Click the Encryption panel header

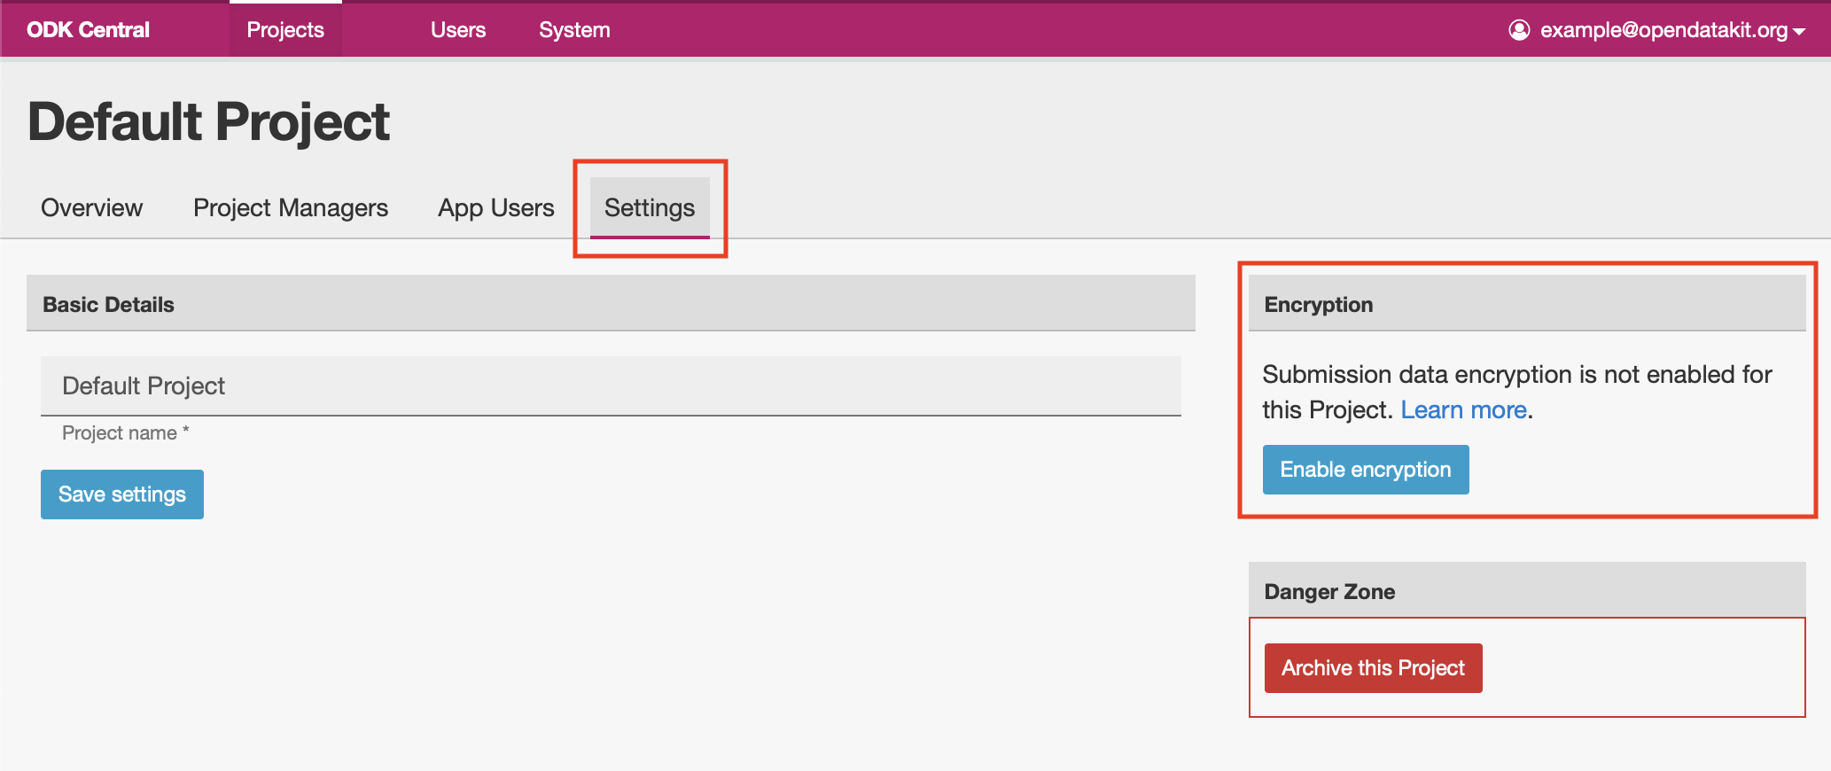tap(1527, 303)
